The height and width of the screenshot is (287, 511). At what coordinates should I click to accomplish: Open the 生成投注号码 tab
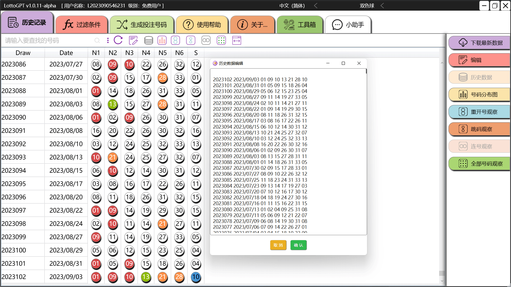[142, 25]
